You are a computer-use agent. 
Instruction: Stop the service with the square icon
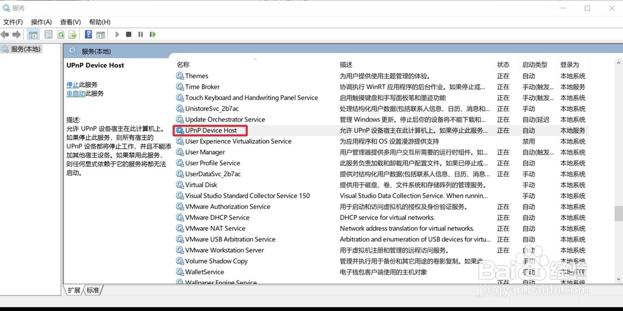[x=129, y=34]
